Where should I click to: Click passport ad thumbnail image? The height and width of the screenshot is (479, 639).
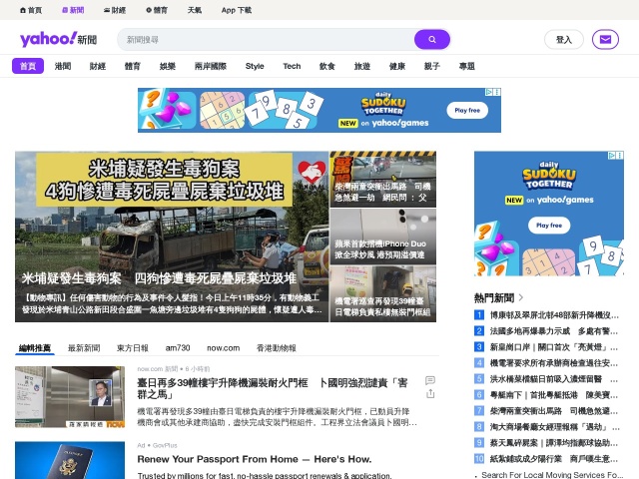pos(70,460)
